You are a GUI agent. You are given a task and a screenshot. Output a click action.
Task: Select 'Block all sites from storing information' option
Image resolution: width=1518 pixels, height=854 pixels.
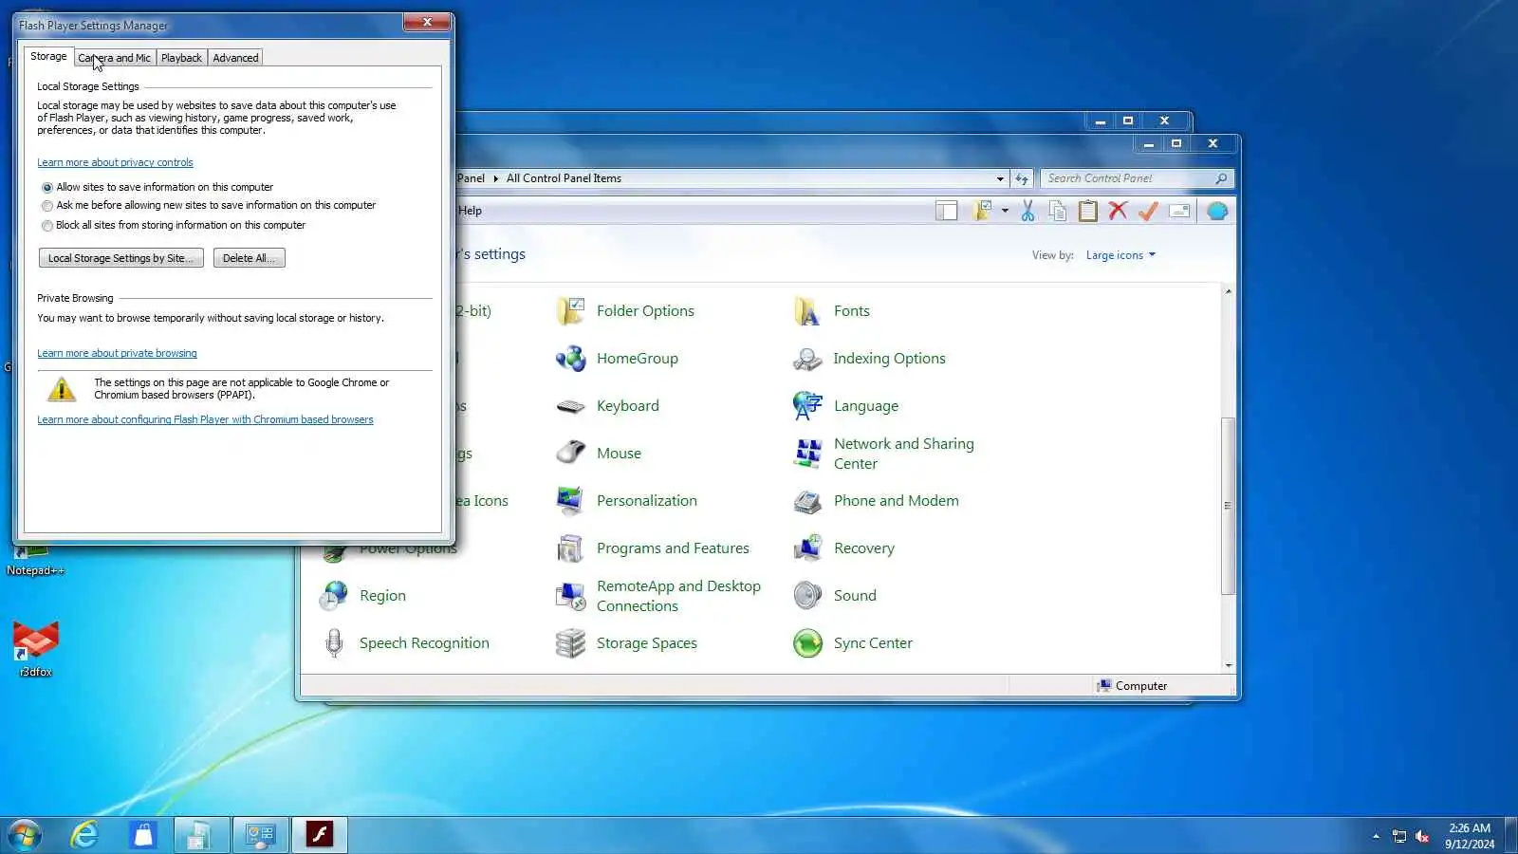(x=47, y=226)
